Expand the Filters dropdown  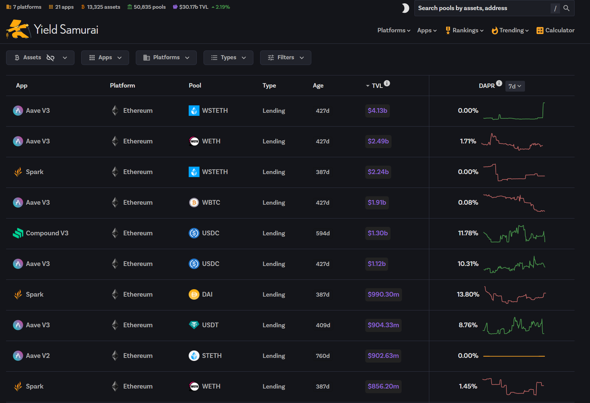285,58
